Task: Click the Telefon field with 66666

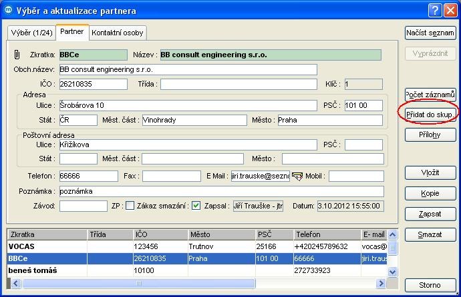Action: pyautogui.click(x=89, y=176)
